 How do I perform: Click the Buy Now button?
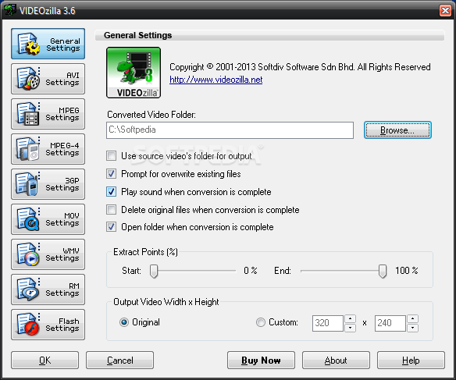click(x=261, y=360)
